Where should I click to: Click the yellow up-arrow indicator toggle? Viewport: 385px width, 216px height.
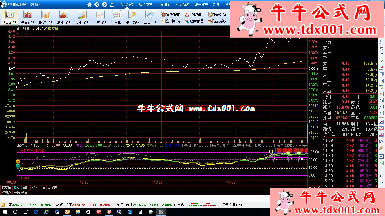click(x=18, y=162)
